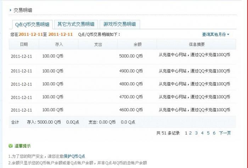Click the 0.0Q点 deposit total
This screenshot has height=168, width=248.
[x=73, y=122]
